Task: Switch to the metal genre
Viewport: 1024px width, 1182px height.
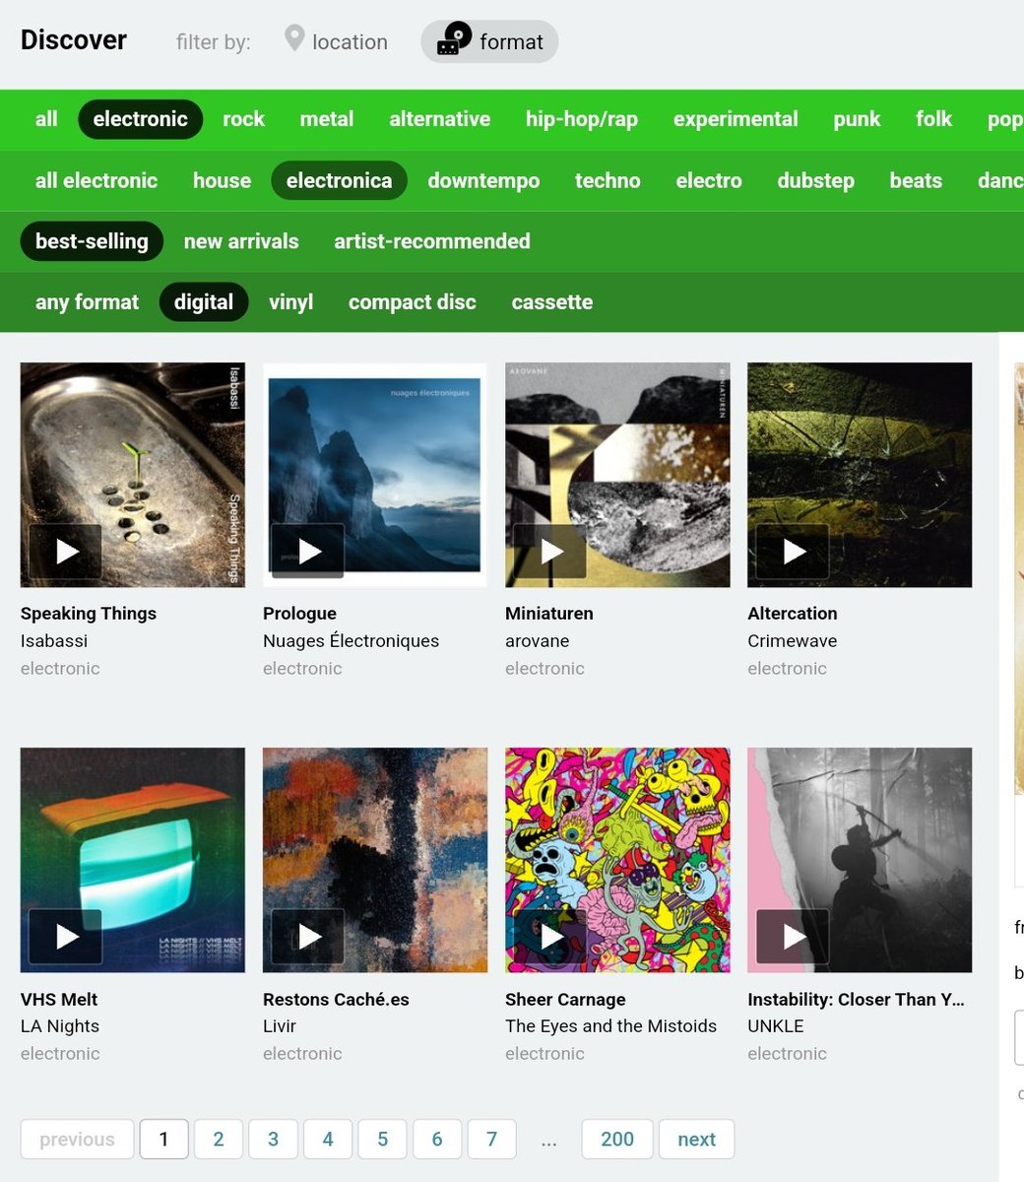Action: (327, 119)
